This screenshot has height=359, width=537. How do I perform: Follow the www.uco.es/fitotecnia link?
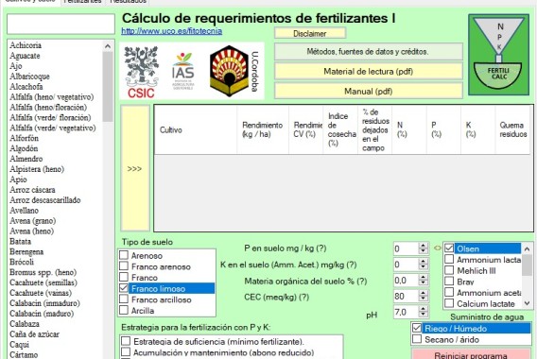tap(171, 31)
